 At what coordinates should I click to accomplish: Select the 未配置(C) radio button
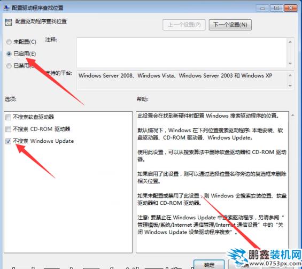[x=9, y=42]
